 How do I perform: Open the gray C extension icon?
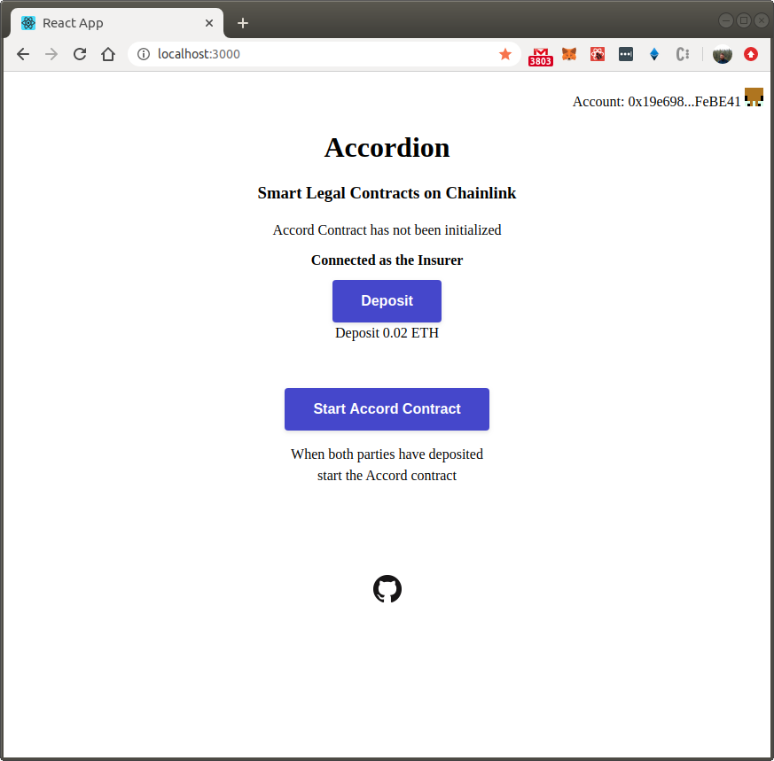click(683, 54)
